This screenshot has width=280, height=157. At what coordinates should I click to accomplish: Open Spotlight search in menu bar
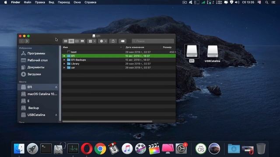[266, 2]
